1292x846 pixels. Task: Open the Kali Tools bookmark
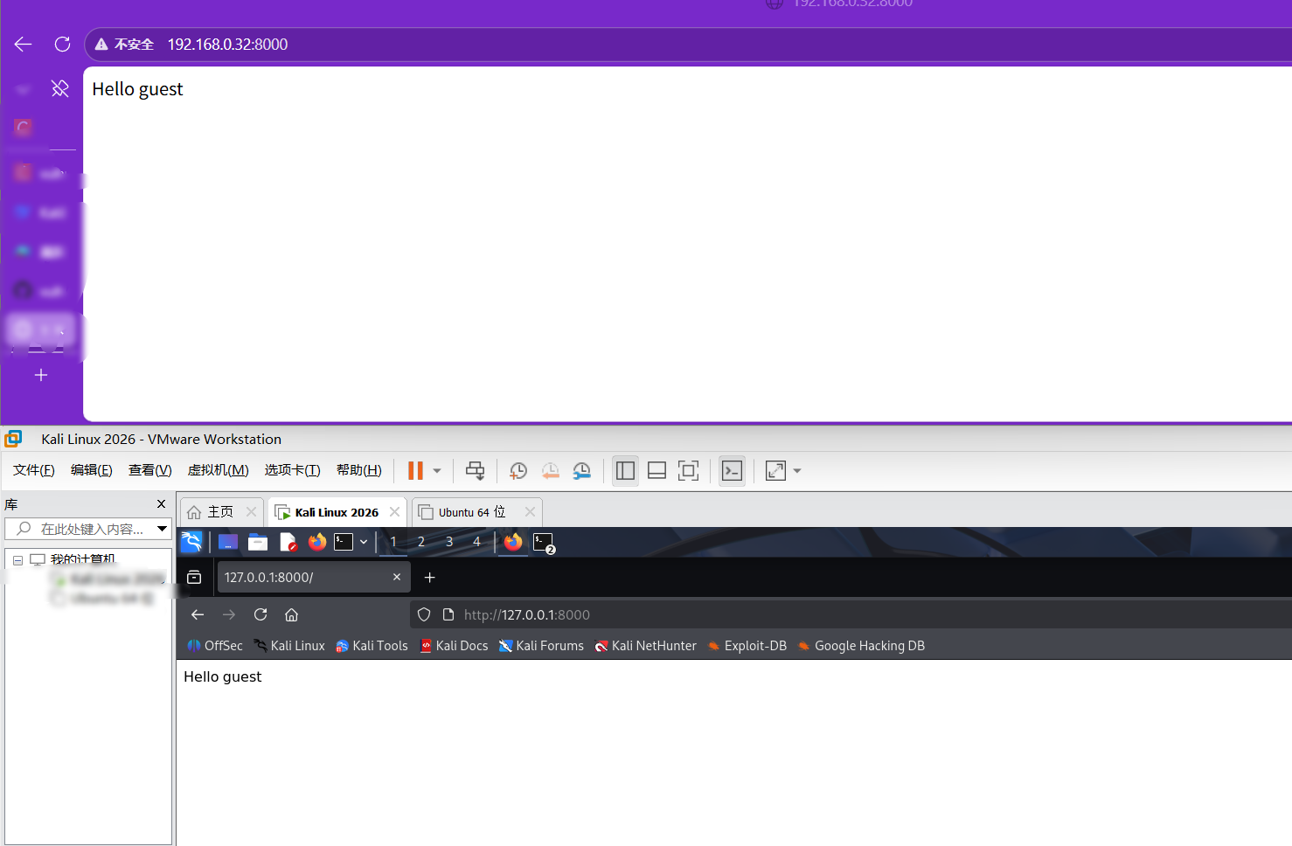pyautogui.click(x=372, y=645)
